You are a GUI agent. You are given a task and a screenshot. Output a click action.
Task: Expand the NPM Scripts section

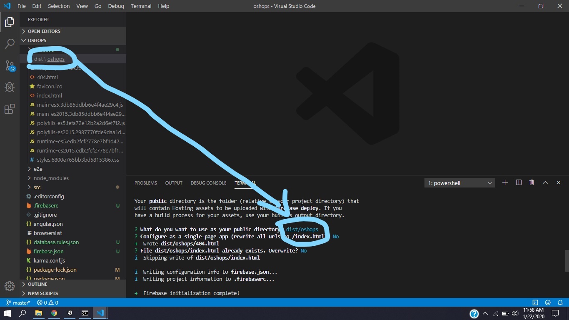[73, 293]
